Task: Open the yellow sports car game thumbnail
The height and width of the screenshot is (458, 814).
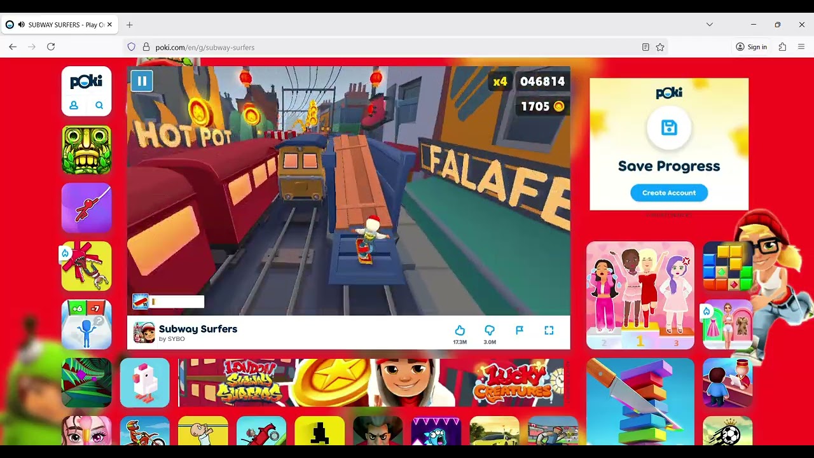Action: pos(494,431)
